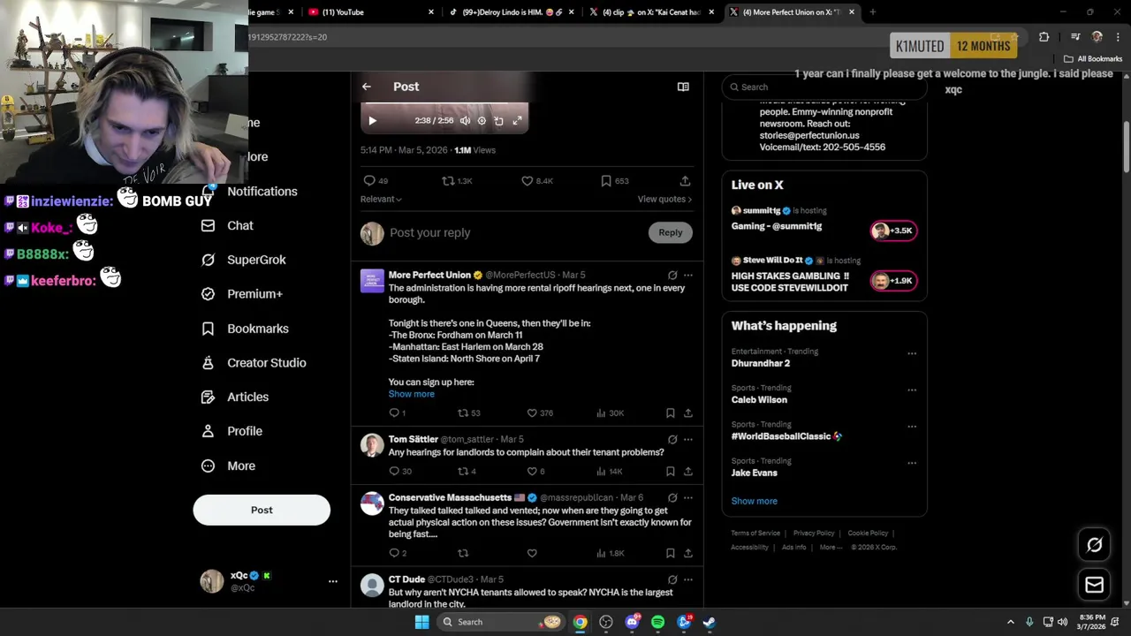Screen dimensions: 1131x636
Task: Open Notifications in sidebar
Action: point(250,192)
